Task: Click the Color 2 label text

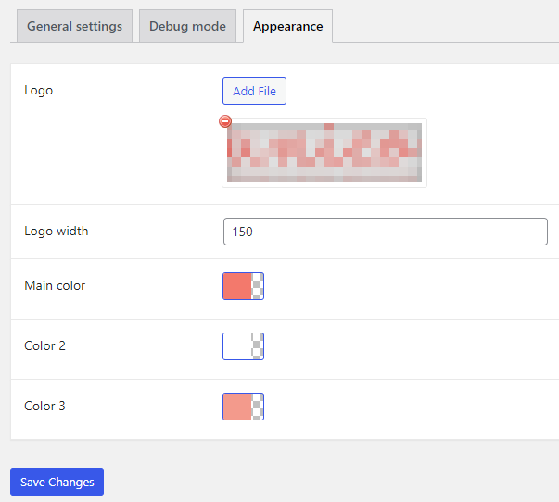Action: coord(44,346)
